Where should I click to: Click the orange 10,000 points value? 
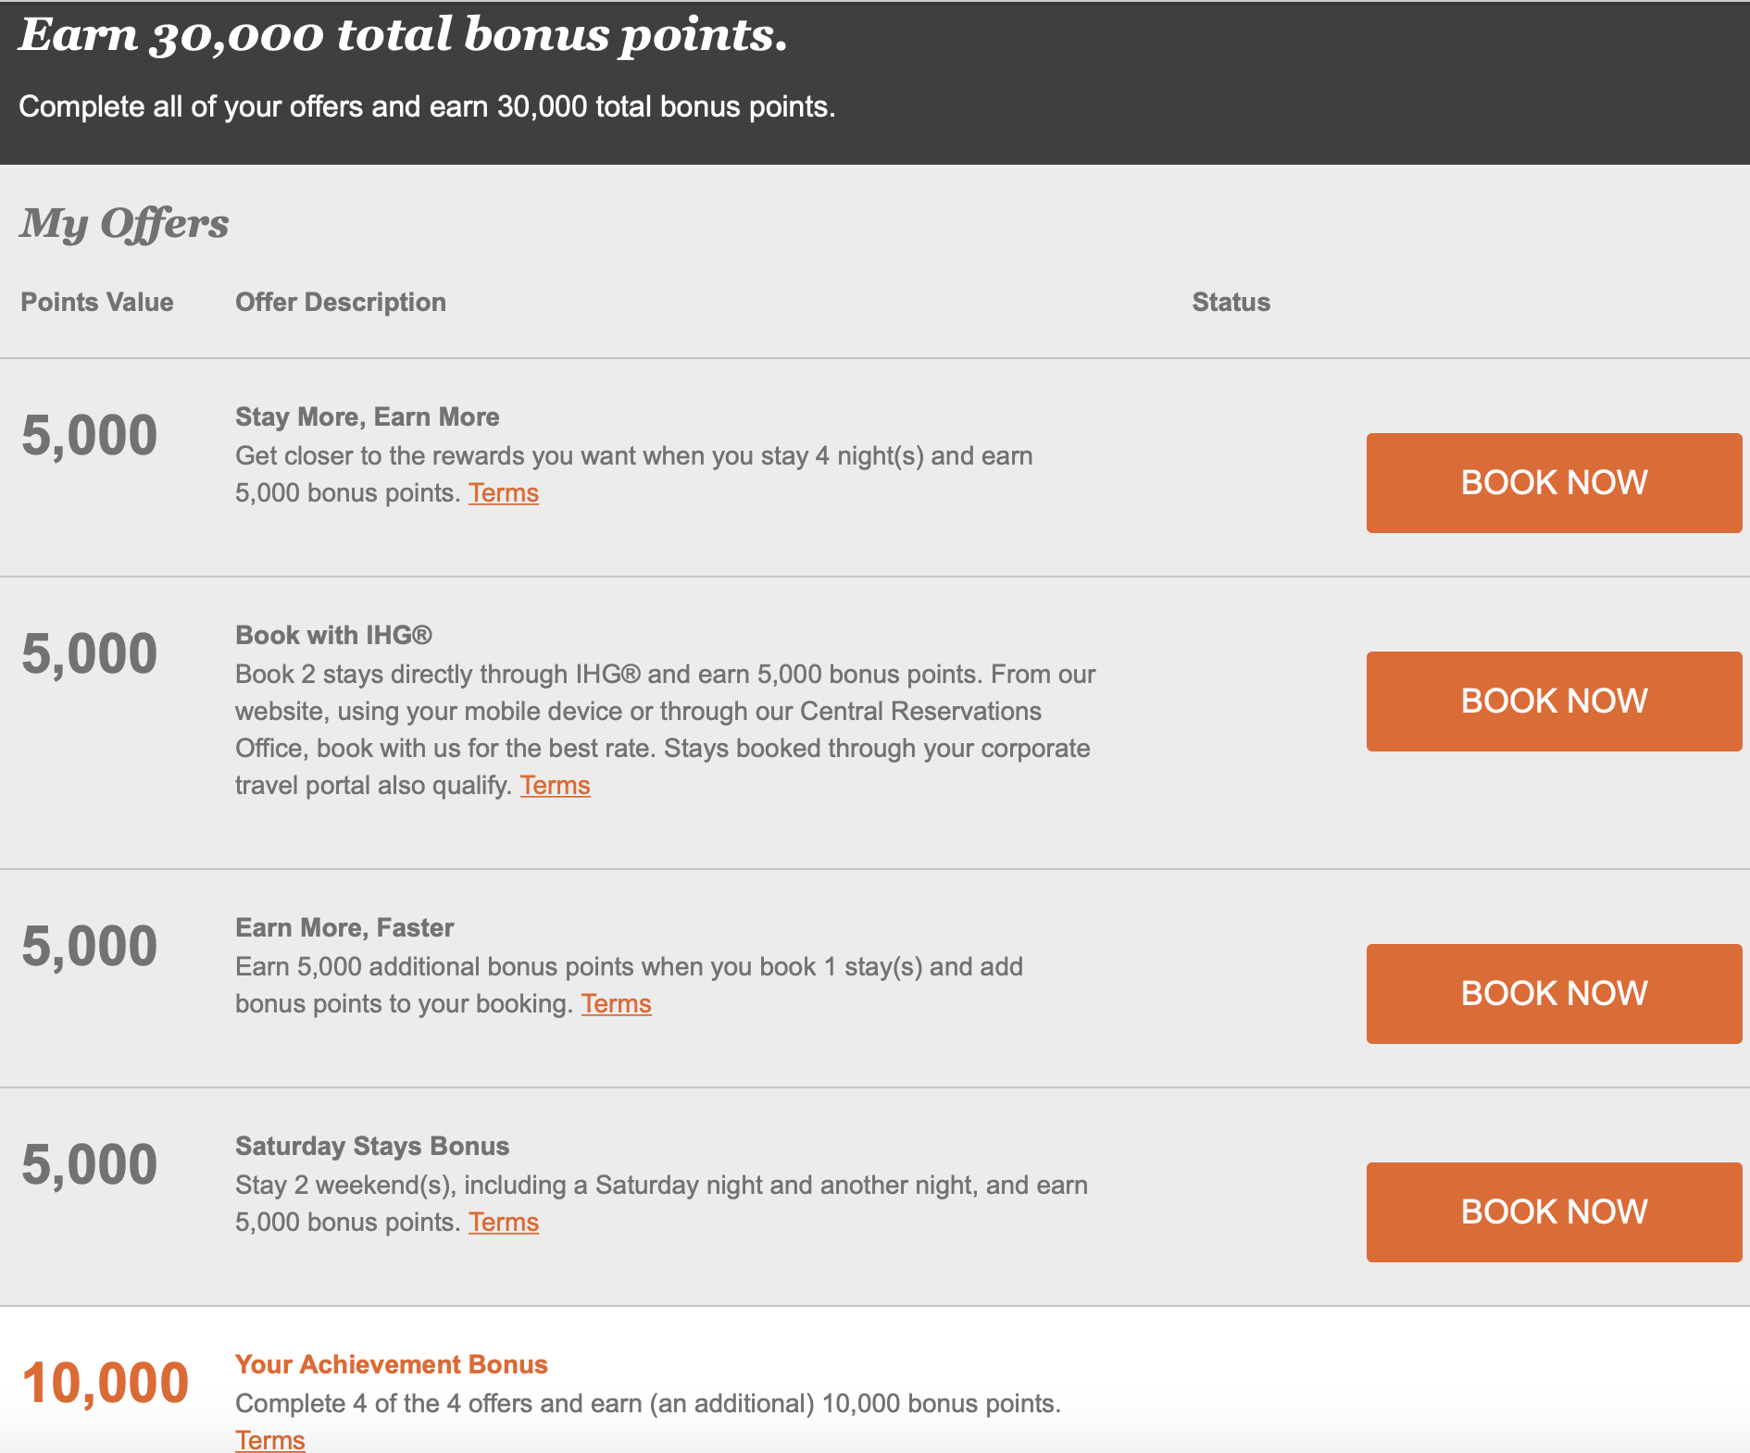click(106, 1384)
